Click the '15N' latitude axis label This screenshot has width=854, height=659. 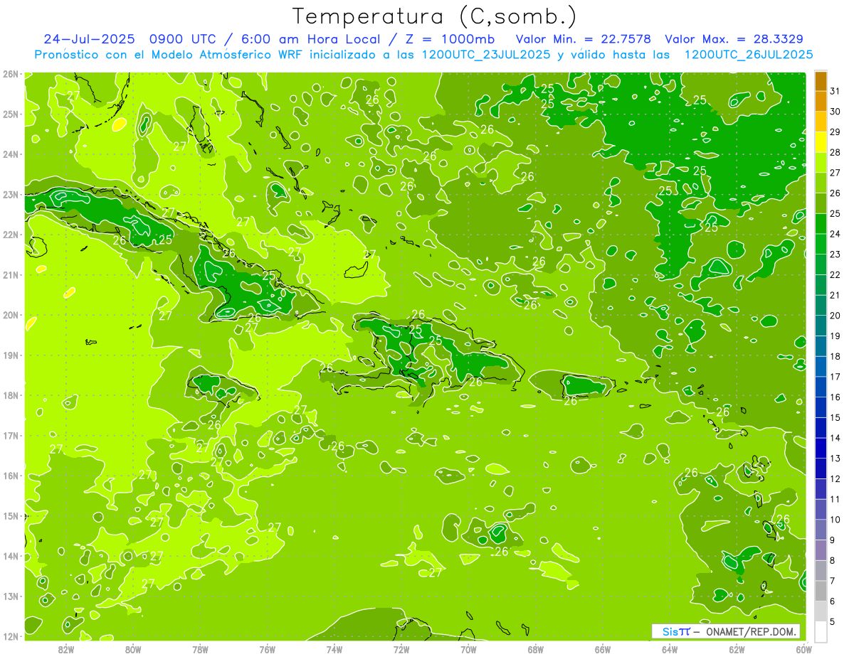click(x=11, y=516)
